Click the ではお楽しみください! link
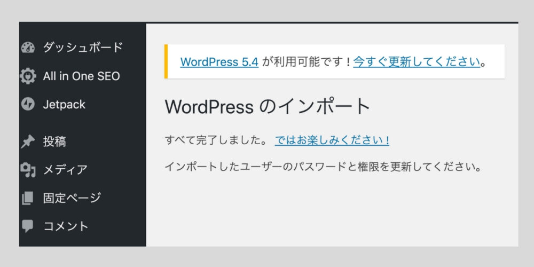 click(x=332, y=140)
